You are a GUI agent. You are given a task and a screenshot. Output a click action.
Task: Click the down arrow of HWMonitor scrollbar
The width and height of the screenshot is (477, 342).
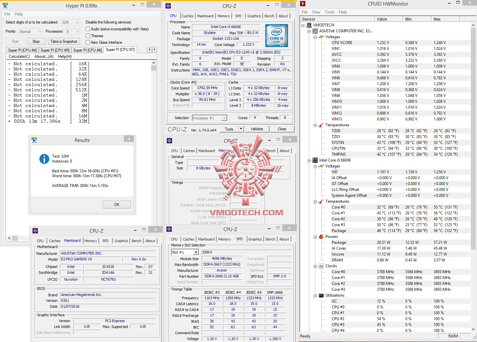[x=473, y=330]
